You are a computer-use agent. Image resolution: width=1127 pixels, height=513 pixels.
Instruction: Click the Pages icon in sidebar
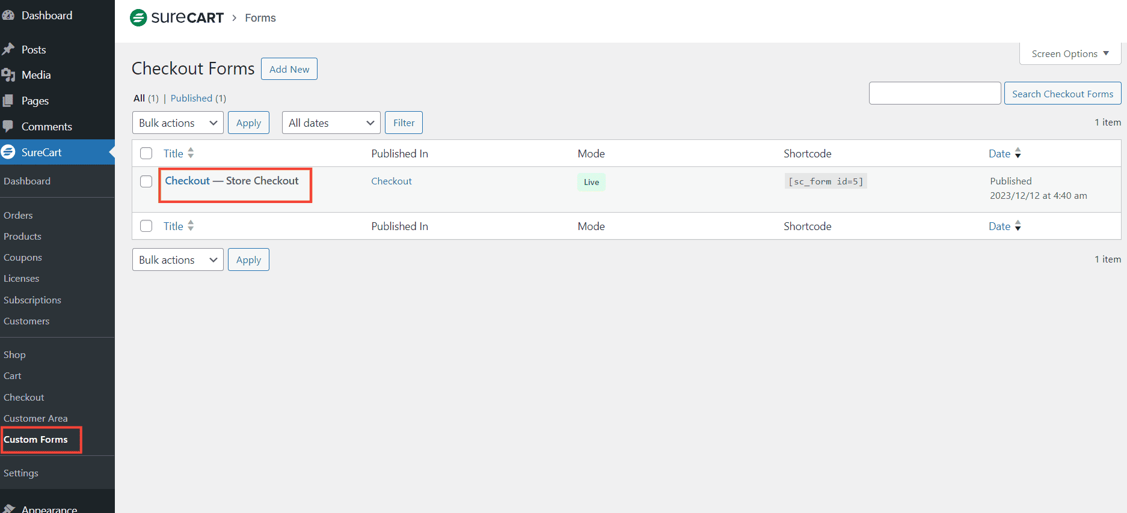coord(8,101)
